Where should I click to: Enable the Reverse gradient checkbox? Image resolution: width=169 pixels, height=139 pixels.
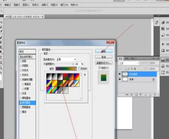(x=79, y=68)
